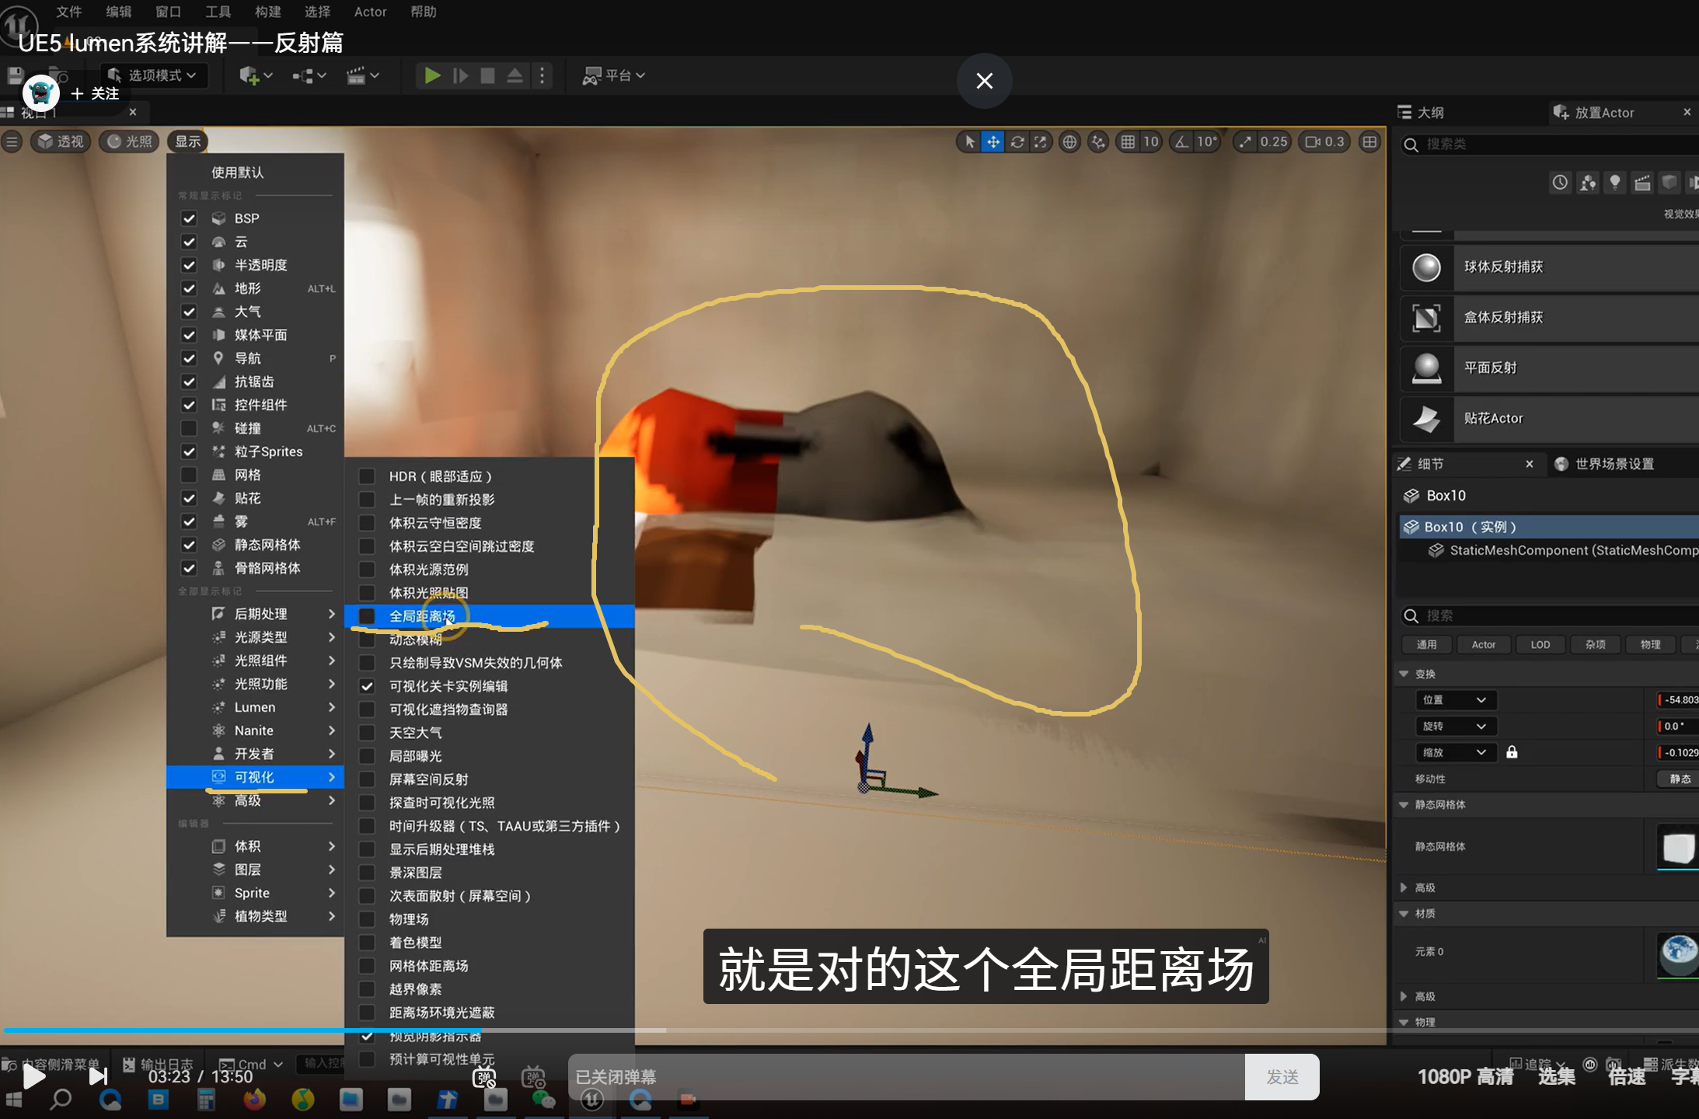The height and width of the screenshot is (1119, 1699).
Task: Select the scale tool icon in viewport
Action: pyautogui.click(x=1040, y=141)
